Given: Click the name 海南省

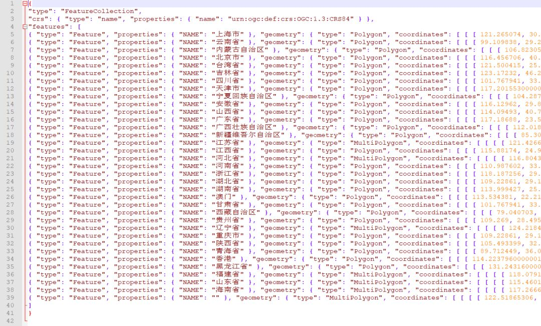Looking at the screenshot, I should pos(227,290).
